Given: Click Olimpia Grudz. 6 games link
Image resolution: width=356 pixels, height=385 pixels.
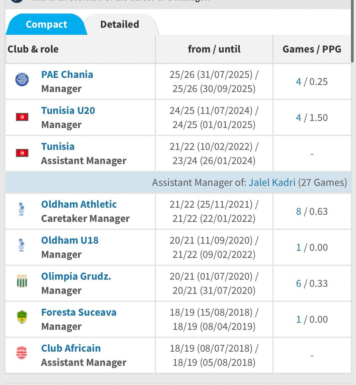Looking at the screenshot, I should point(298,283).
